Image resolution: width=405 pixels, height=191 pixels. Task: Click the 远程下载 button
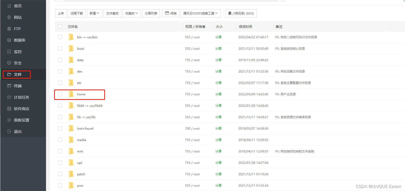point(77,13)
